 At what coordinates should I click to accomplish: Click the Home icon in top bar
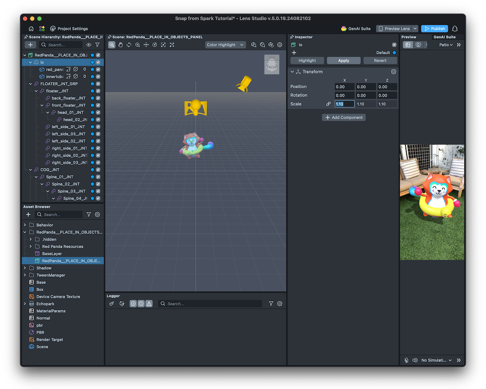tap(31, 29)
